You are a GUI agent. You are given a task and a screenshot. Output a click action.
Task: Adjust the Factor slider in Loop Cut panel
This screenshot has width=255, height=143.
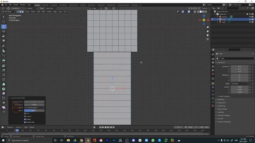34,110
